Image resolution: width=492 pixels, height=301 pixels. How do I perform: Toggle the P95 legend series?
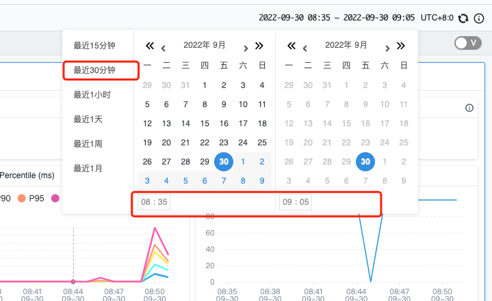(31, 199)
